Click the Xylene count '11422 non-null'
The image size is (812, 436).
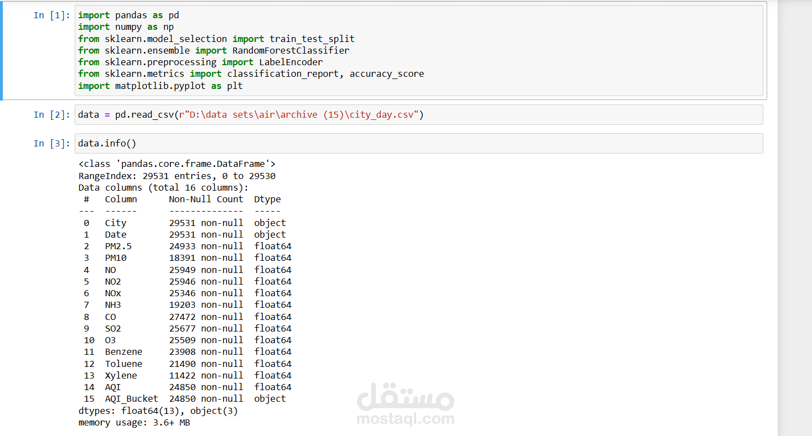click(206, 376)
